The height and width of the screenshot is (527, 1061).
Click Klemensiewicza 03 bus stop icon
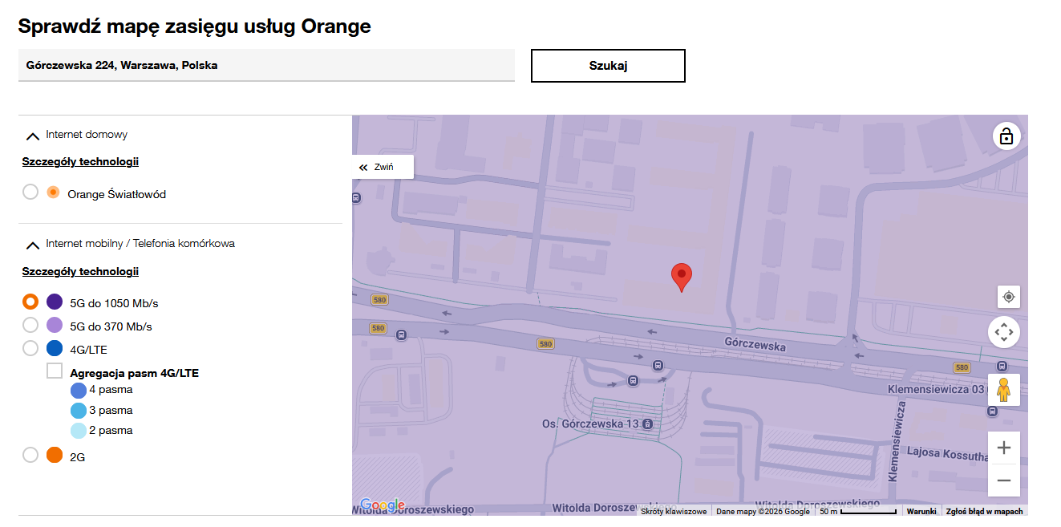pyautogui.click(x=993, y=411)
